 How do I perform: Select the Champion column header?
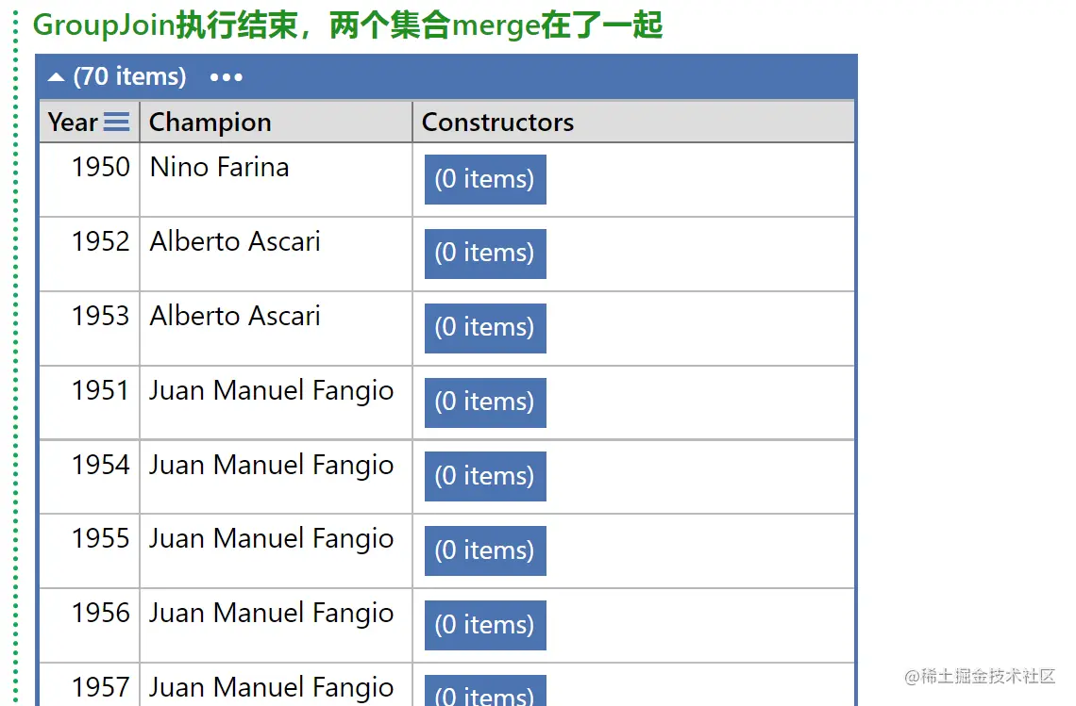[276, 122]
